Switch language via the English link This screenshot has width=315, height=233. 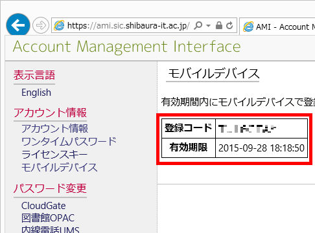36,93
